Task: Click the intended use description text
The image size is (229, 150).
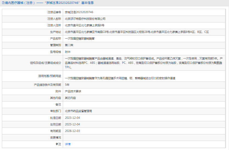Action: coord(120,78)
